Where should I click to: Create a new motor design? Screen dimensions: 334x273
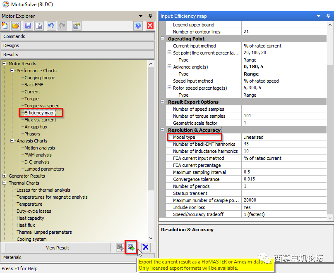coord(5,26)
